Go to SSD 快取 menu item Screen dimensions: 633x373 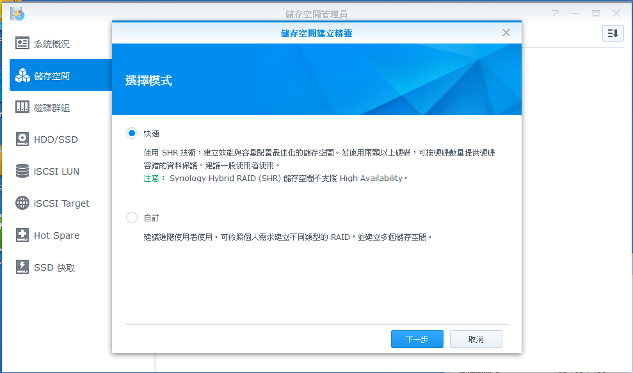pos(61,267)
